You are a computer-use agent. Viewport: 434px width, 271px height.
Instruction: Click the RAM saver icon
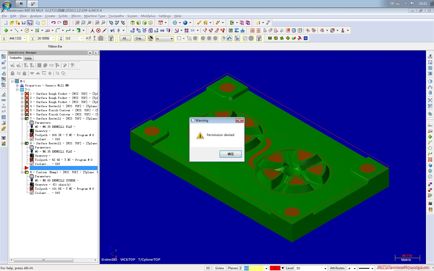(x=242, y=30)
